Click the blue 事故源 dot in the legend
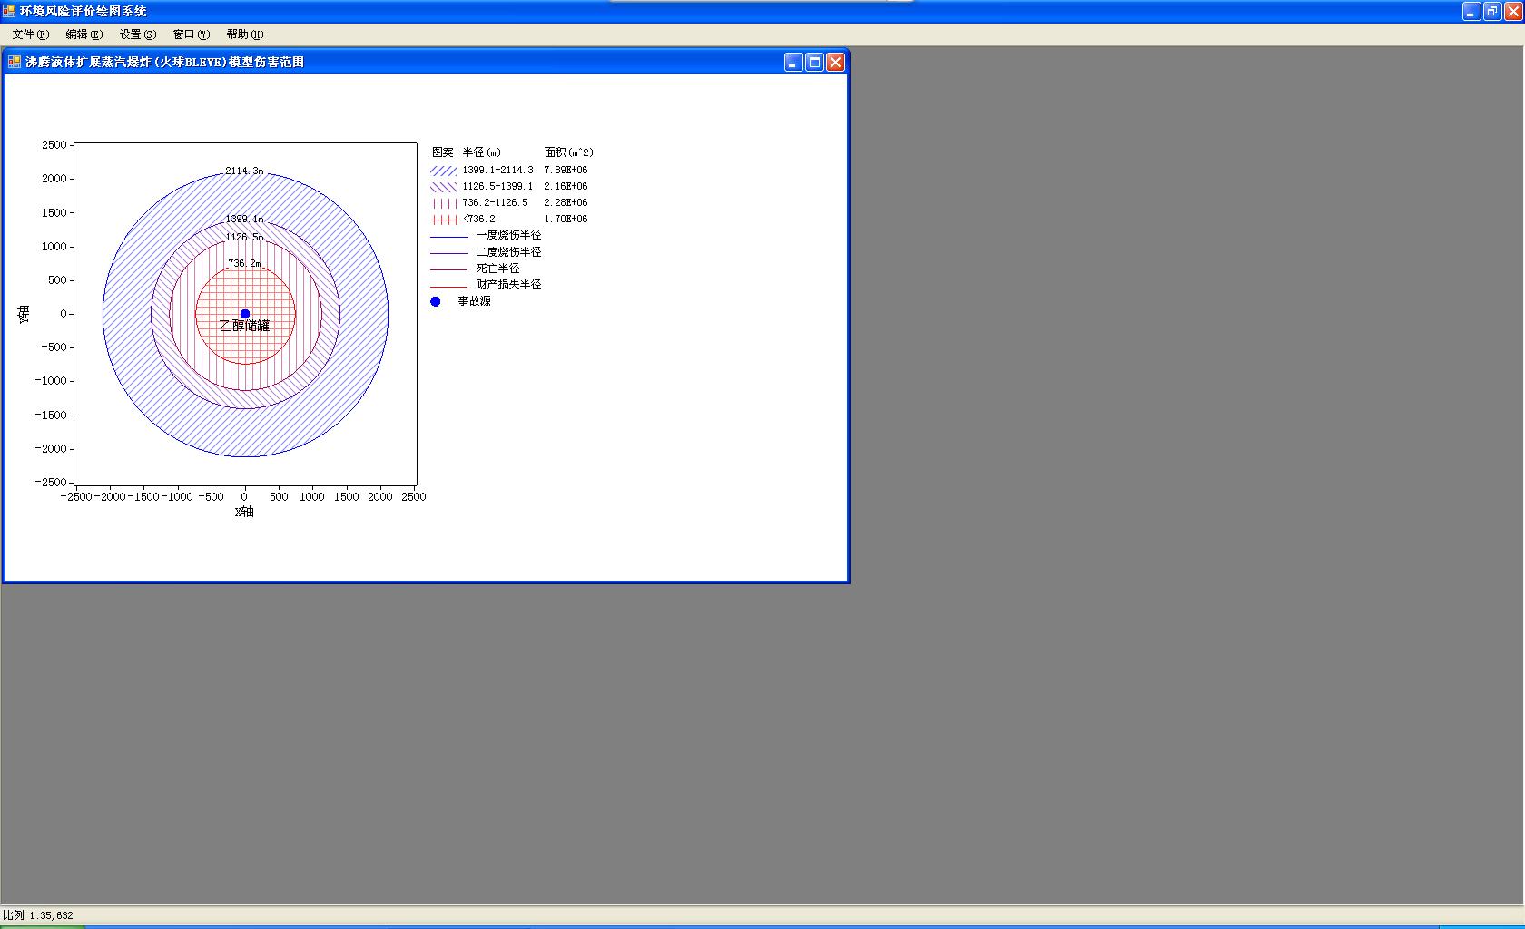 436,301
